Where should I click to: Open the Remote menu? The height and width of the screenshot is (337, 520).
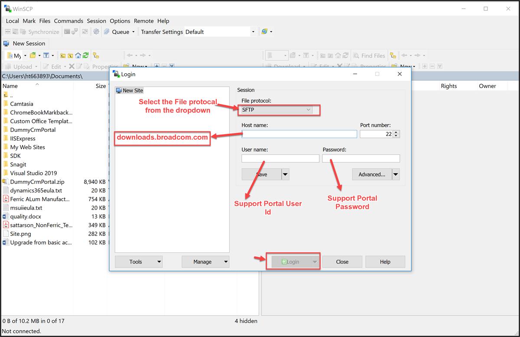click(144, 21)
